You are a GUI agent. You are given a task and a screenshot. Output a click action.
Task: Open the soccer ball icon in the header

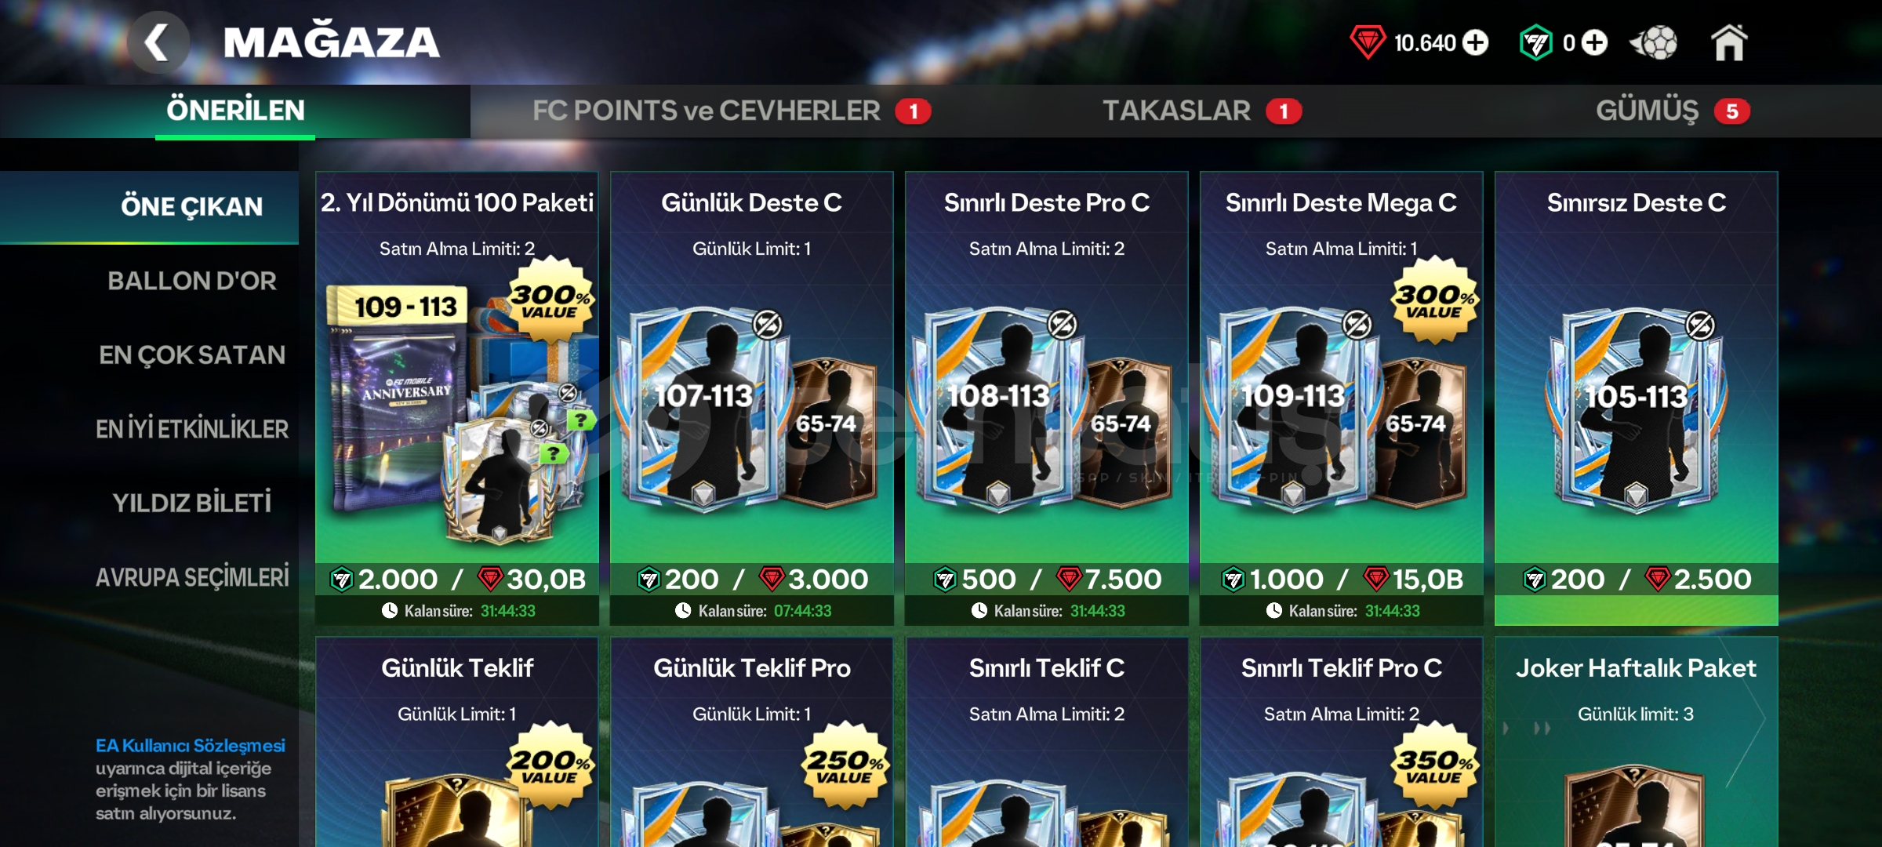pos(1654,42)
